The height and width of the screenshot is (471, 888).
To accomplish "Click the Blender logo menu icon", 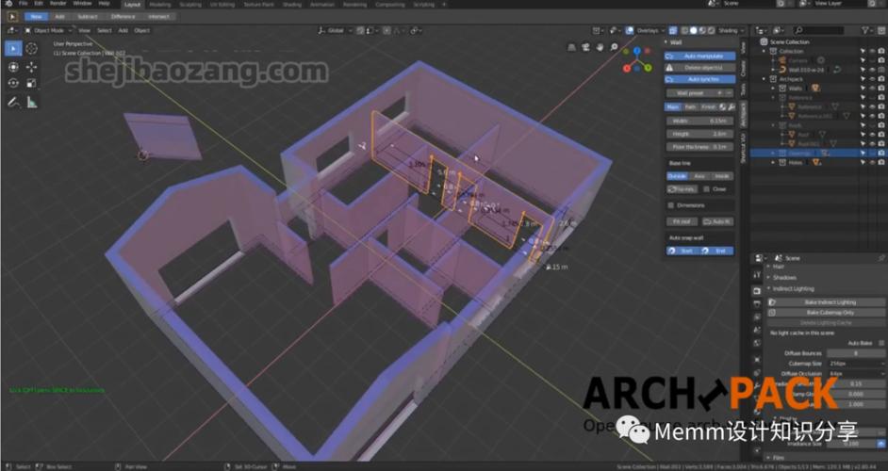I will click(8, 4).
